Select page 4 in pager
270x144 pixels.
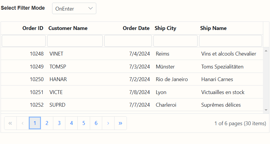72,123
